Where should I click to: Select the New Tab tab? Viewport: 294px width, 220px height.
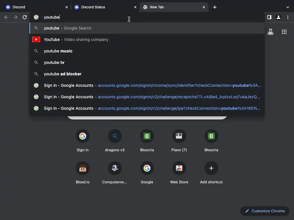[174, 7]
